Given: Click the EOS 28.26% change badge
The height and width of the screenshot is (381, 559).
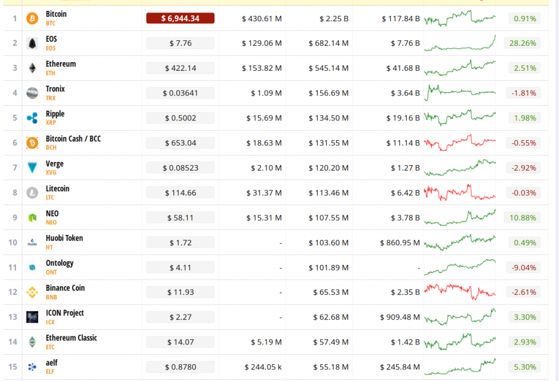Looking at the screenshot, I should (x=525, y=44).
